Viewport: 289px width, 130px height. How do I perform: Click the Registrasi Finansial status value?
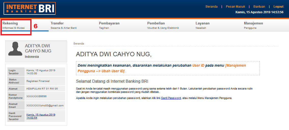[x=38, y=81]
